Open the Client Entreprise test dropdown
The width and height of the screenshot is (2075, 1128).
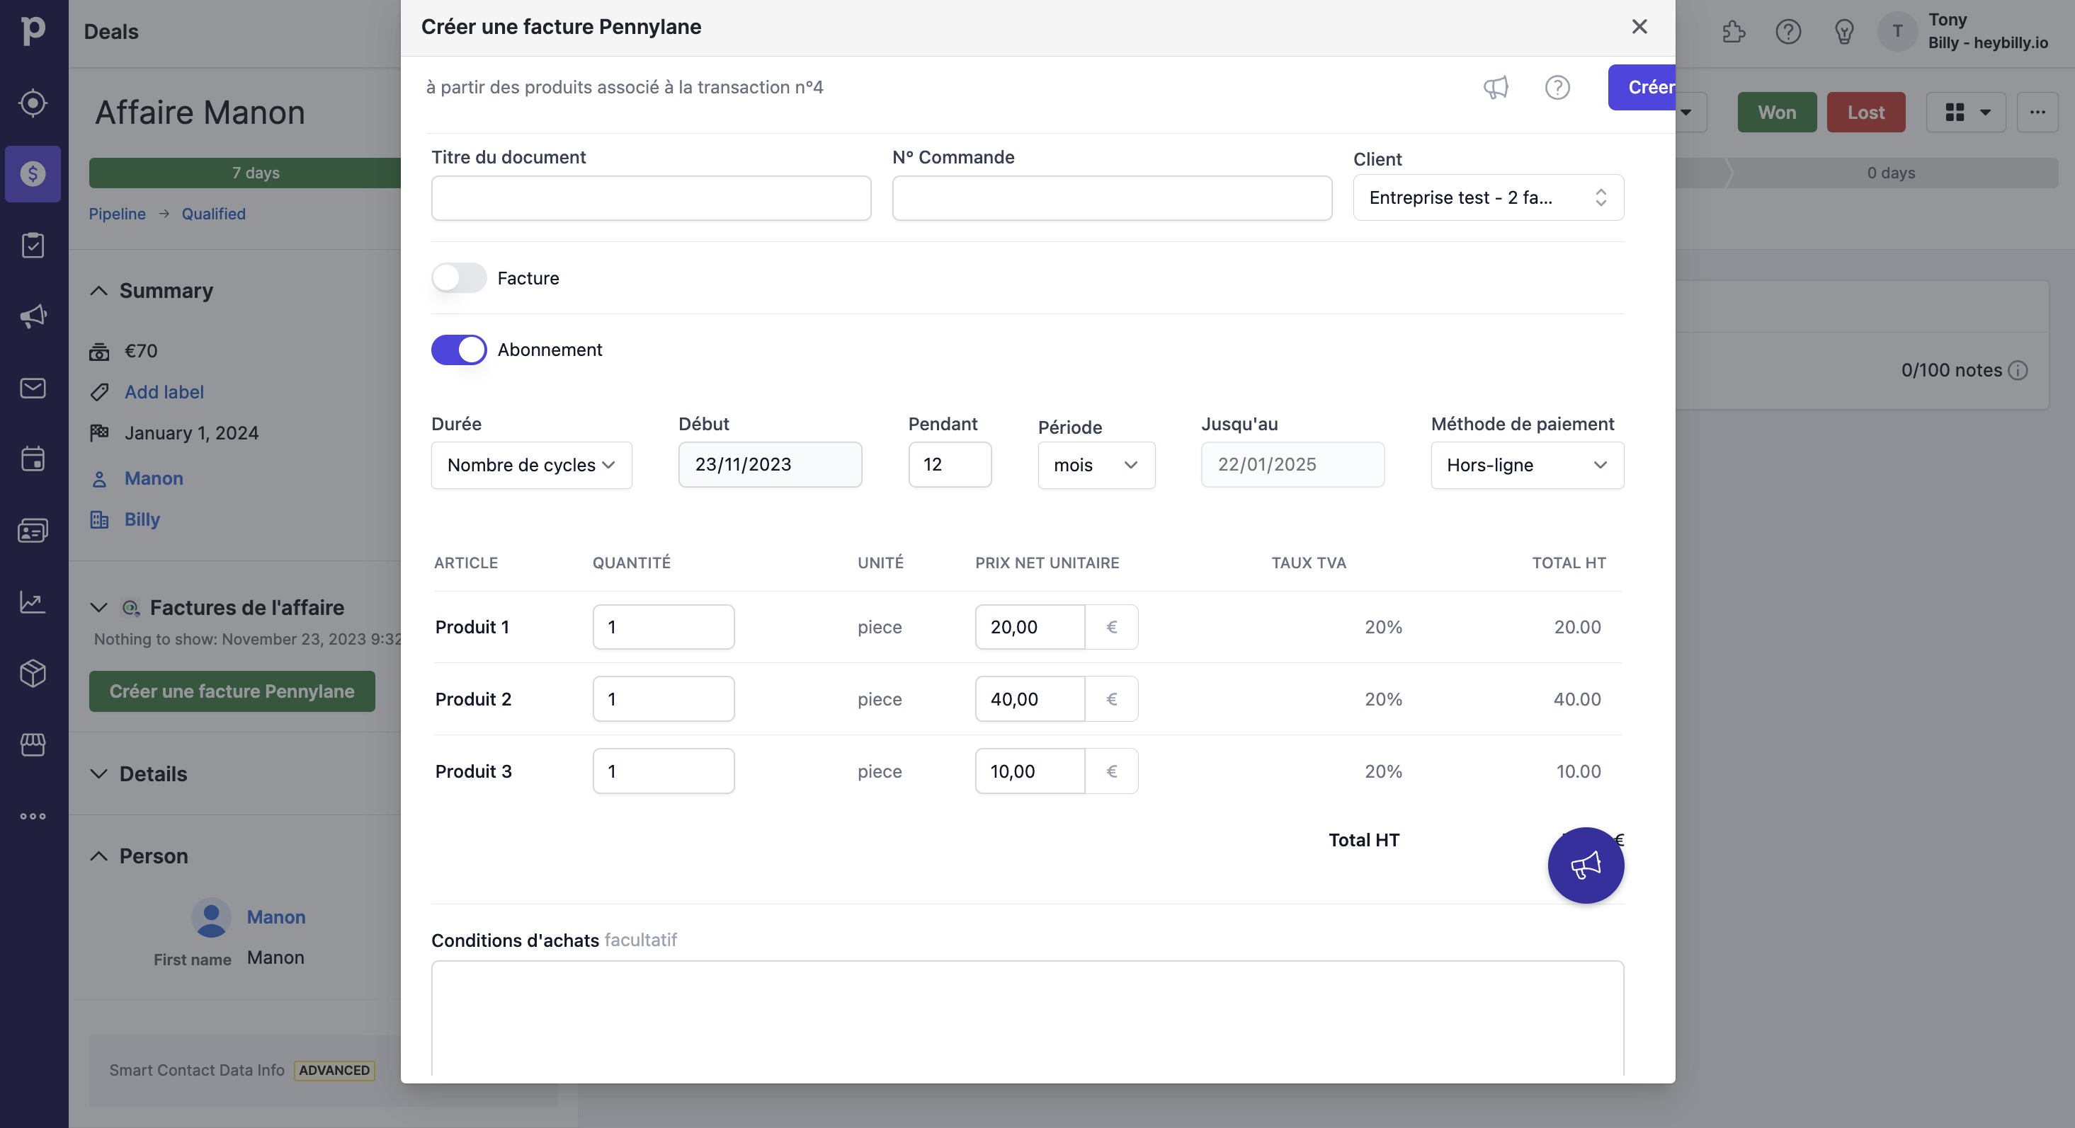point(1489,197)
